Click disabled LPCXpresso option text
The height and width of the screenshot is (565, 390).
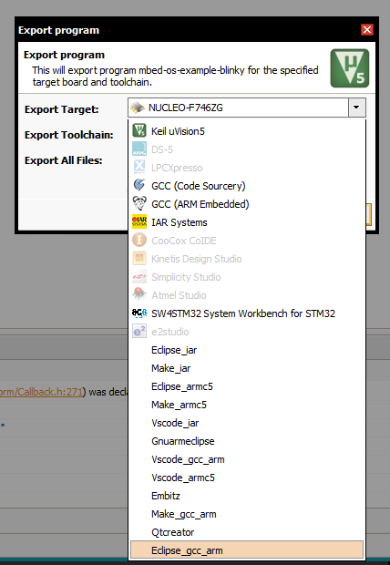[177, 168]
